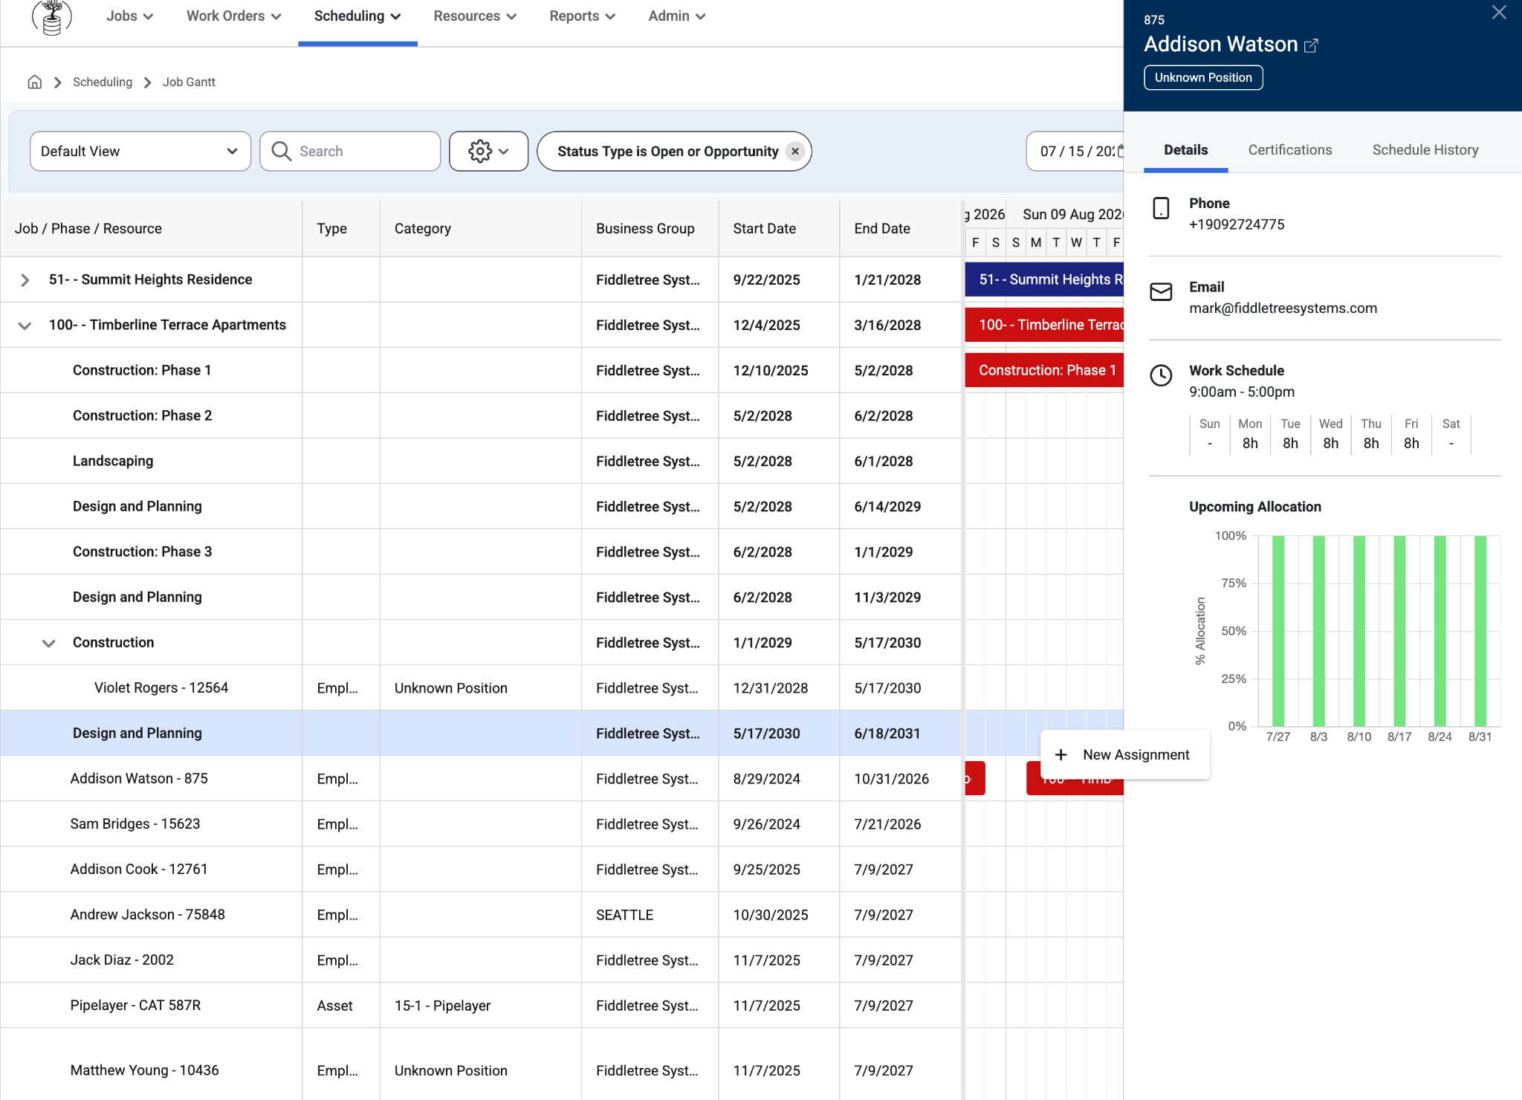
Task: Remove the Status Type filter chip
Action: 795,151
